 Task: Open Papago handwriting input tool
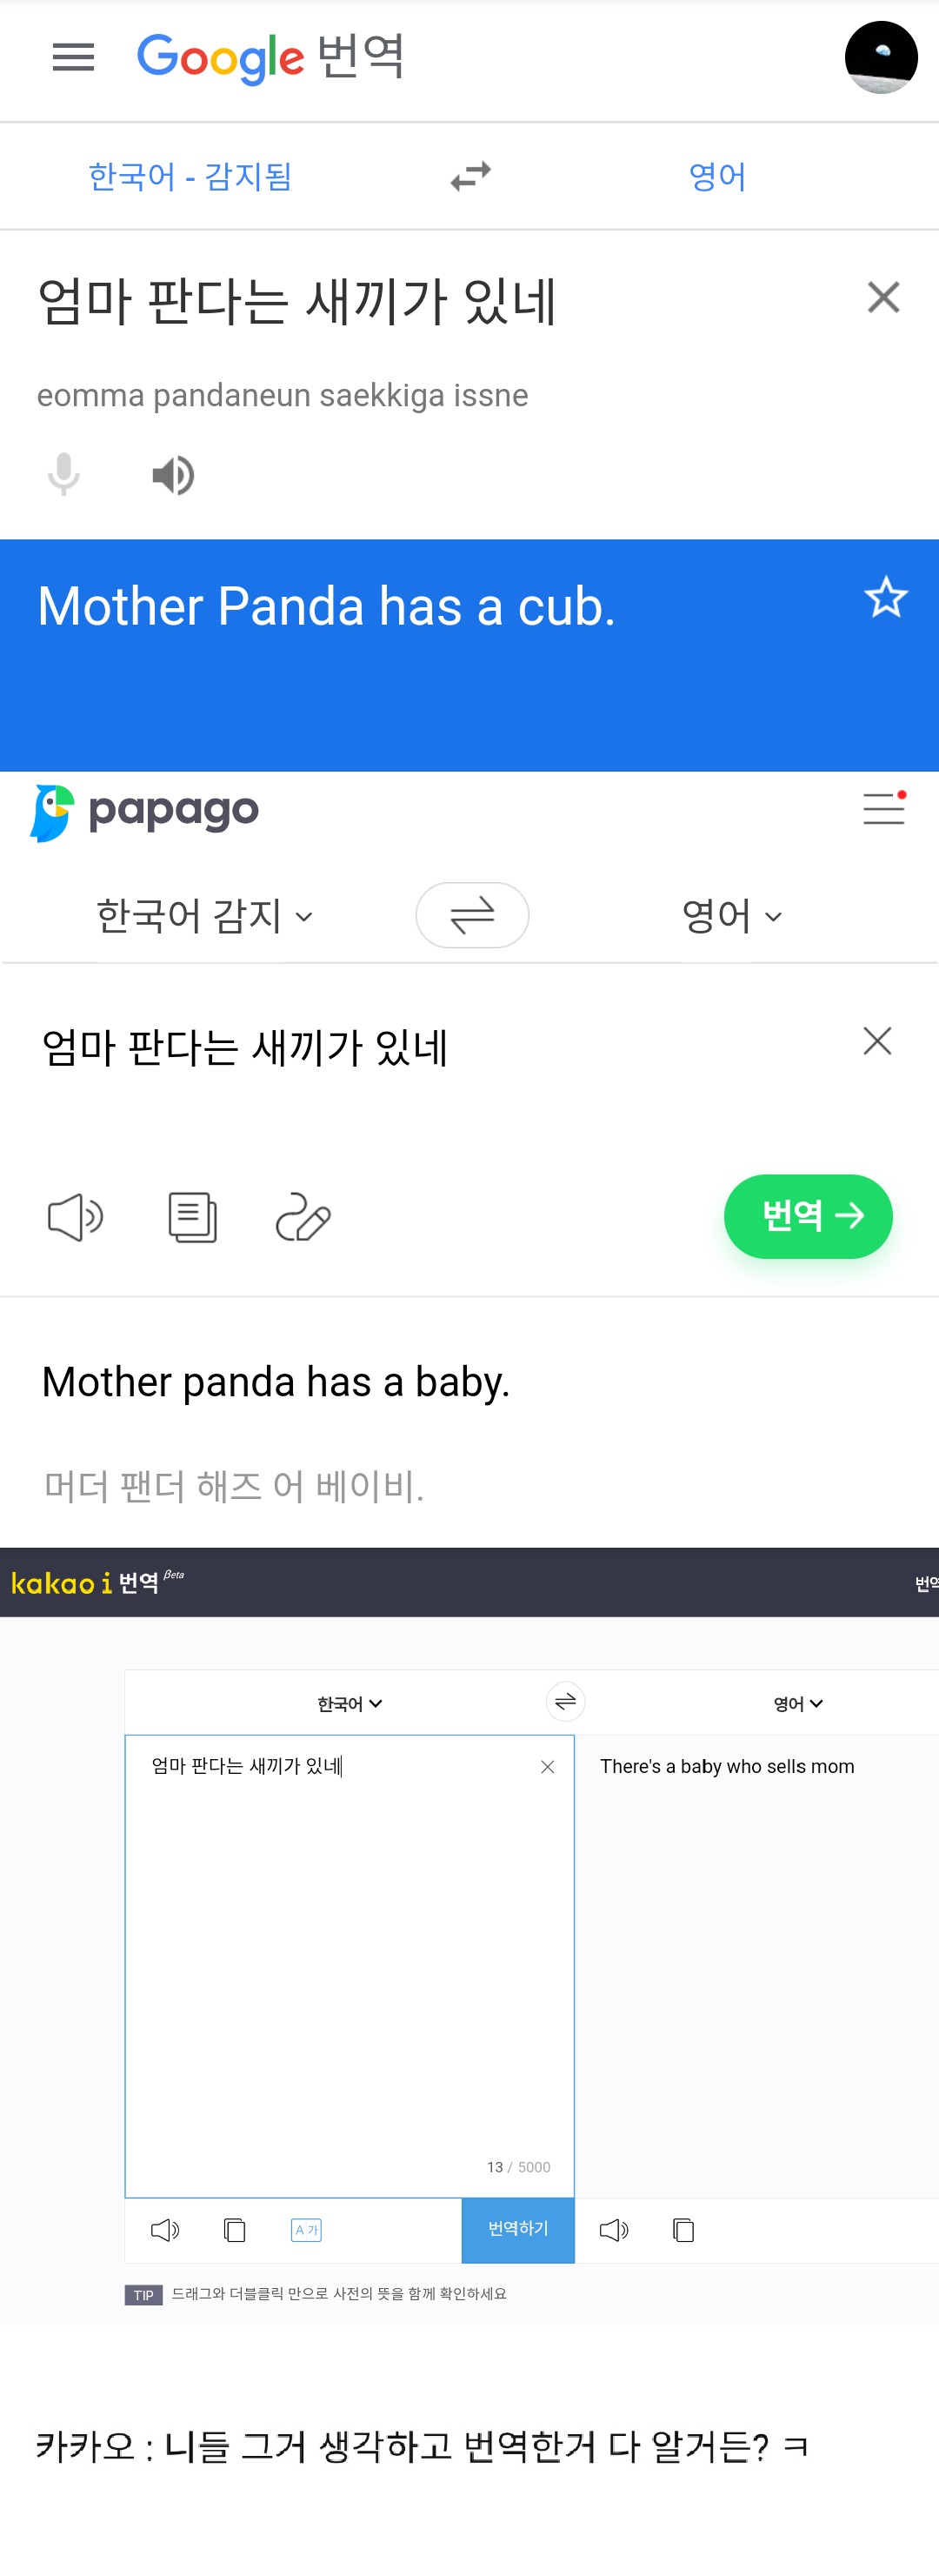pyautogui.click(x=303, y=1217)
